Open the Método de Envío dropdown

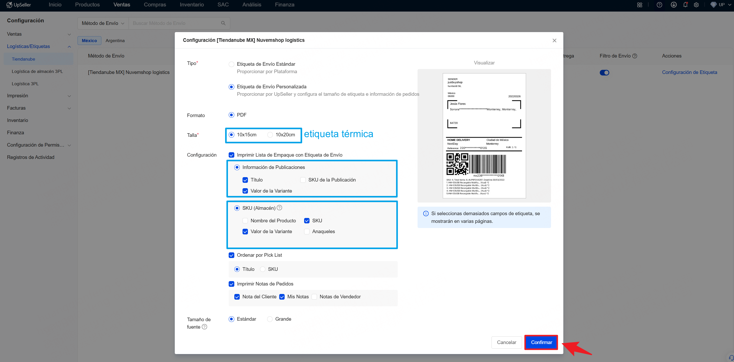[x=103, y=23]
